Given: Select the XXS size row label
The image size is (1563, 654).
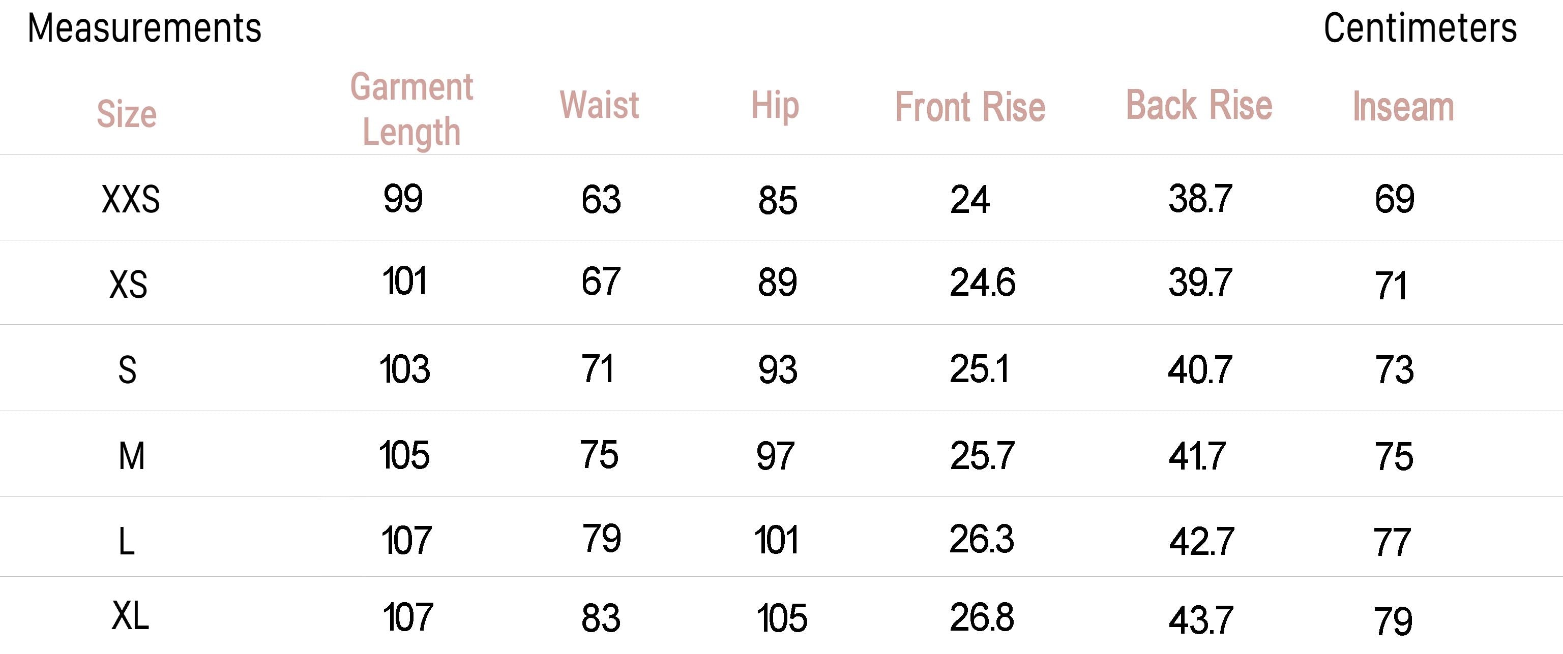Looking at the screenshot, I should pyautogui.click(x=130, y=199).
